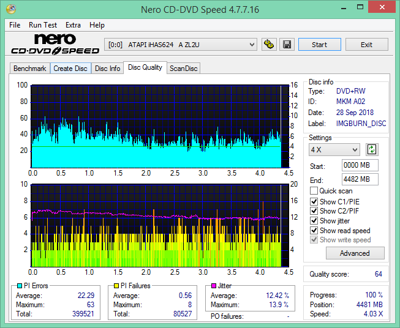
Task: Click the Show write speed checkbox
Action: tap(314, 240)
